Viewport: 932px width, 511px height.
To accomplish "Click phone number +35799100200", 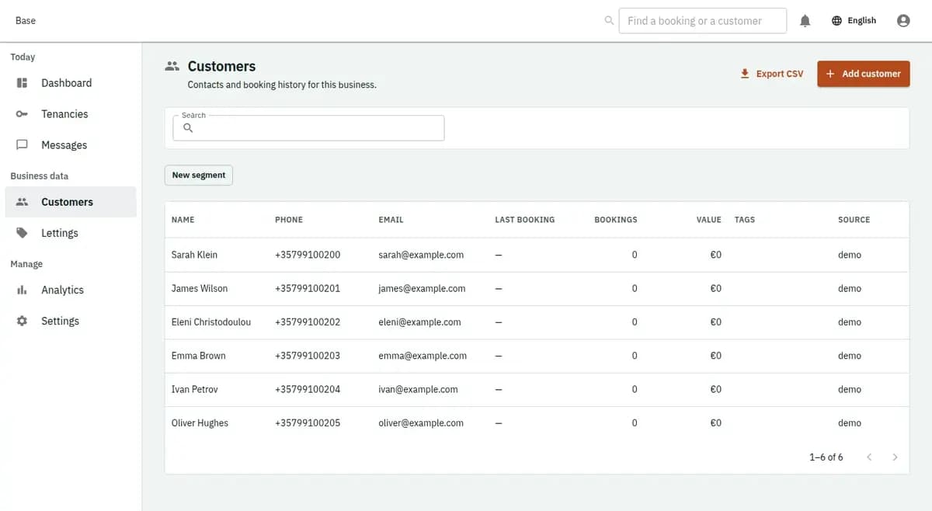I will (308, 255).
